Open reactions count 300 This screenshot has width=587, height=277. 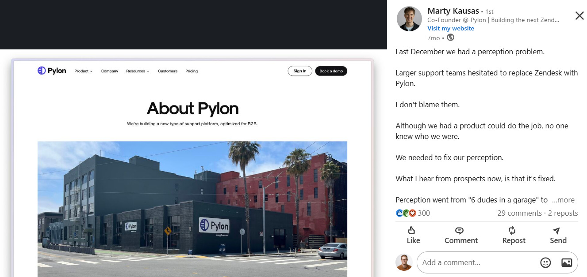pyautogui.click(x=424, y=213)
